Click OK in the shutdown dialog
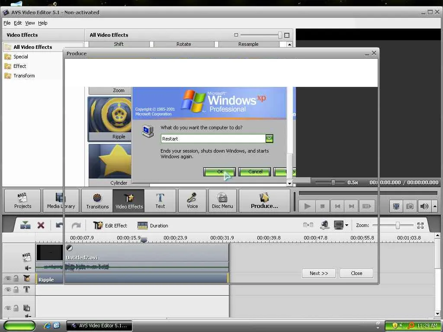 point(219,172)
